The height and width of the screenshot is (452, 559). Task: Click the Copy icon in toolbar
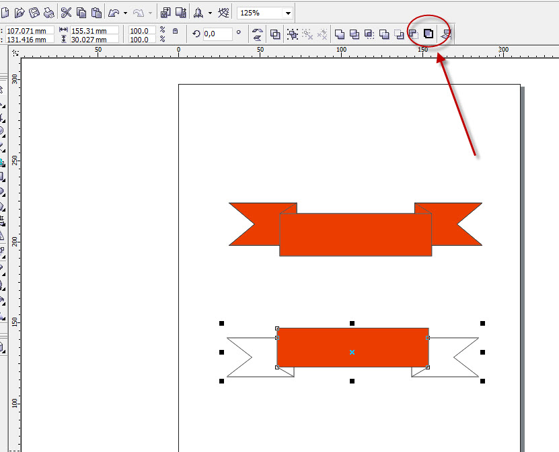tap(81, 13)
